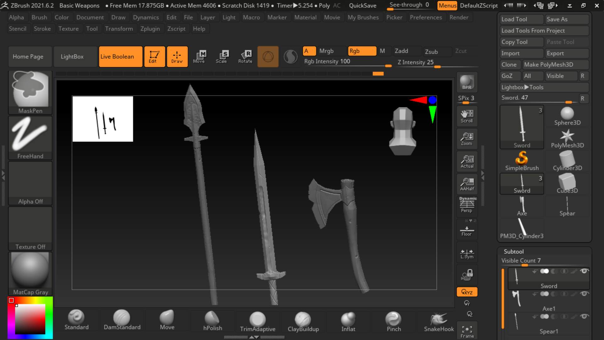Hide the Axe1 subtool with eye icon
Image resolution: width=604 pixels, height=340 pixels.
pyautogui.click(x=584, y=294)
